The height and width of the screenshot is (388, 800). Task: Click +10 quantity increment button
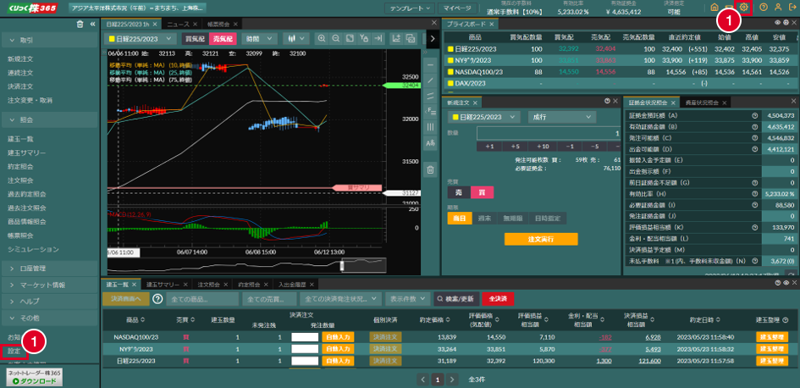tap(543, 147)
